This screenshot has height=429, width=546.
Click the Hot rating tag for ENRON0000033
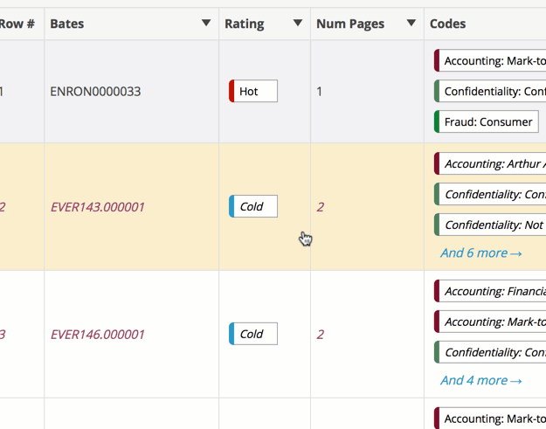[253, 91]
